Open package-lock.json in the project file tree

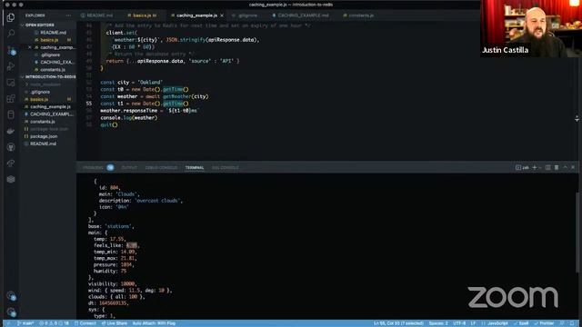49,129
